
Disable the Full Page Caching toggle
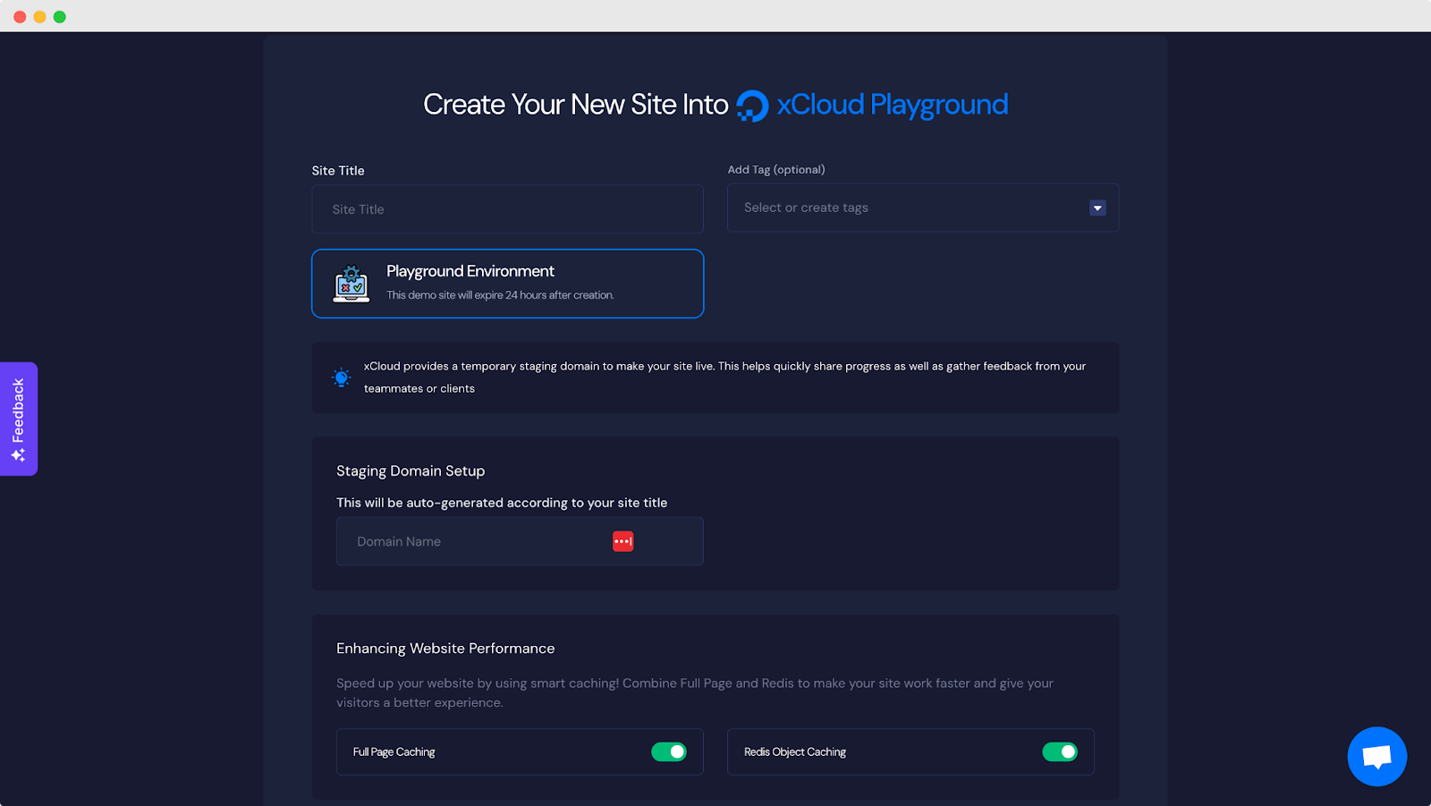(670, 751)
